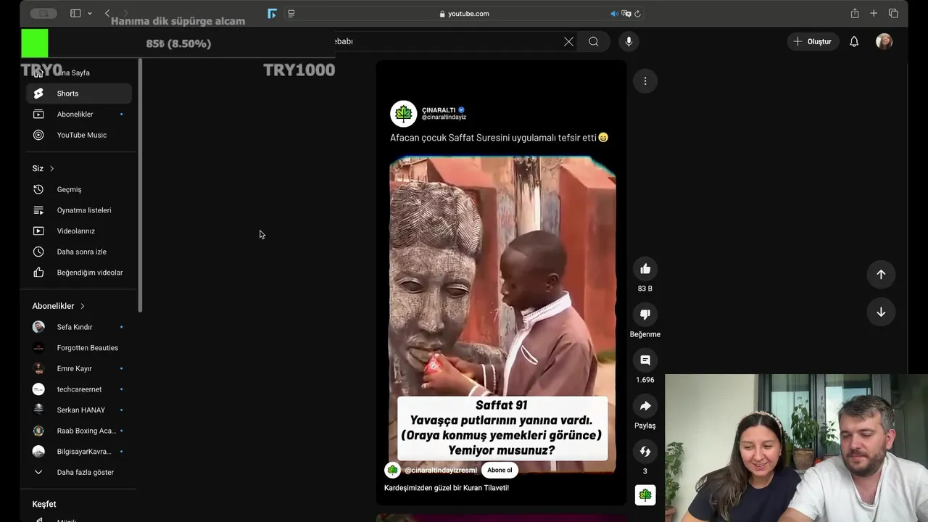This screenshot has height=522, width=928.
Task: Open the Short's audio source thumbnail
Action: coord(645,495)
